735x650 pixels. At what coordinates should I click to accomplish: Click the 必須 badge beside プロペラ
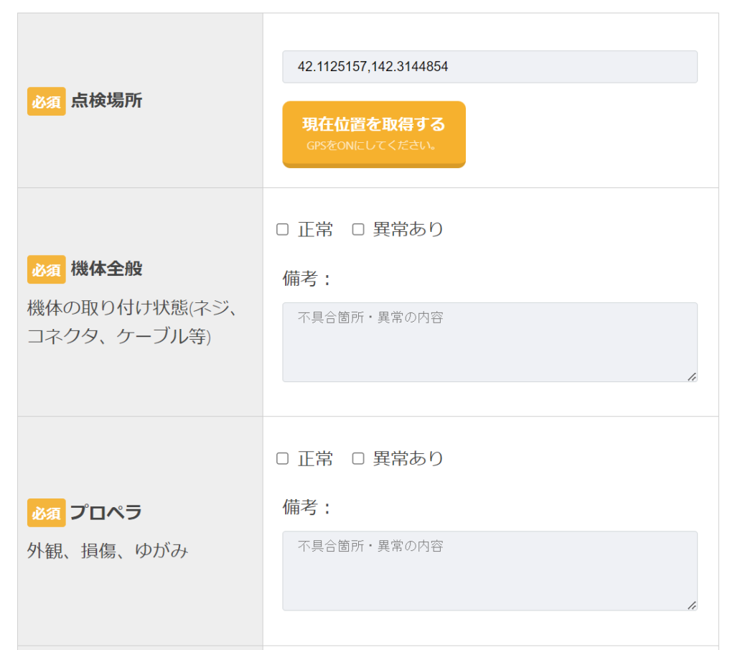(x=47, y=513)
